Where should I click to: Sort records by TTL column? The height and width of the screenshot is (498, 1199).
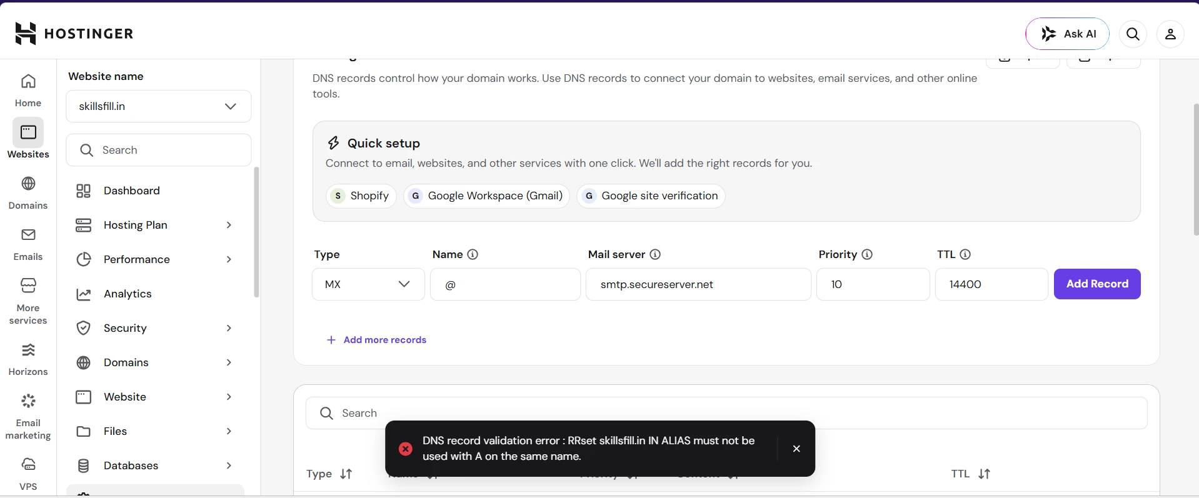[984, 474]
